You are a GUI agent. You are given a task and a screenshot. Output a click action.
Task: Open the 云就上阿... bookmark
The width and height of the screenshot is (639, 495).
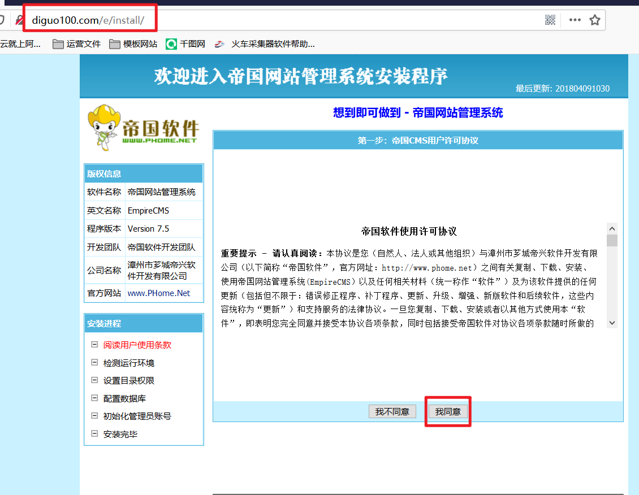point(20,44)
